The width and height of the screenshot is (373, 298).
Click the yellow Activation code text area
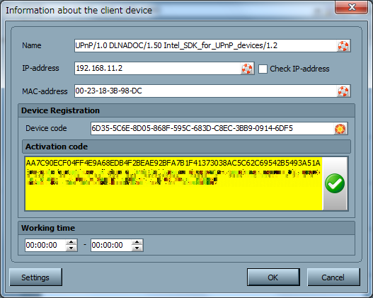[x=173, y=183]
